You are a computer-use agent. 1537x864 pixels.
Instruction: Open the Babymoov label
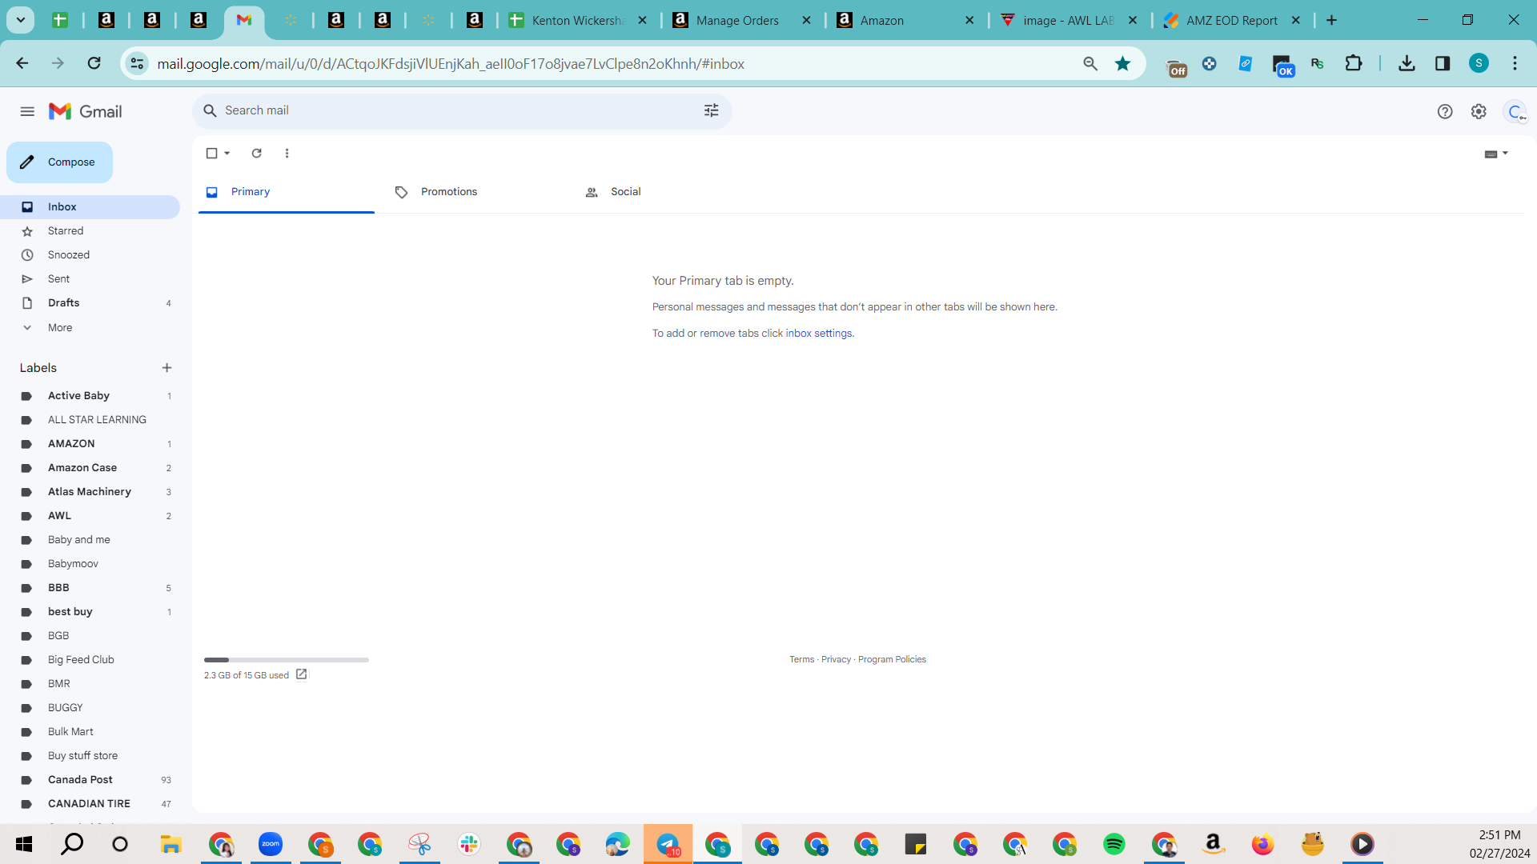[90, 564]
